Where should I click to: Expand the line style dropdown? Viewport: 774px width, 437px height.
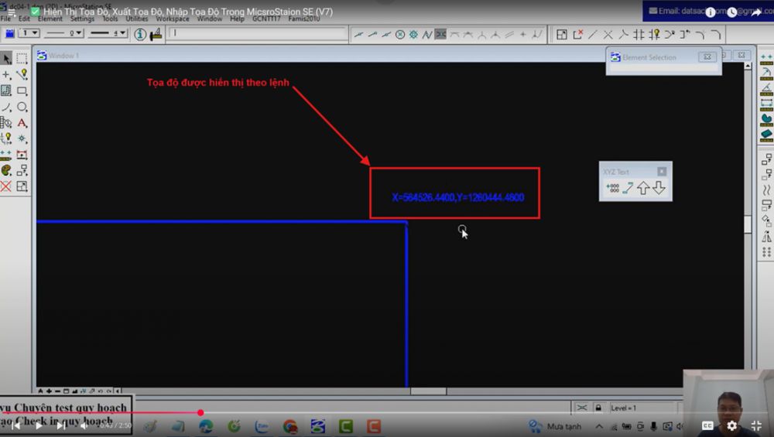pyautogui.click(x=64, y=33)
